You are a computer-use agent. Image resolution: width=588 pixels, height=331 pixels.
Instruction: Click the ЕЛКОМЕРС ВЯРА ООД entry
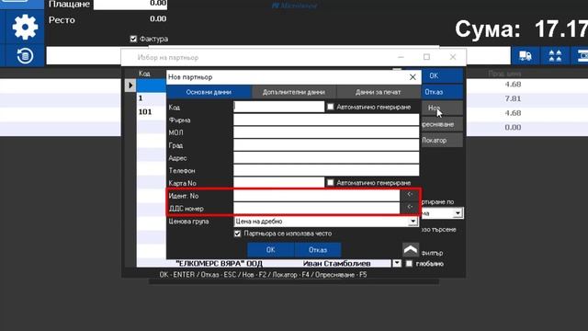(x=220, y=264)
